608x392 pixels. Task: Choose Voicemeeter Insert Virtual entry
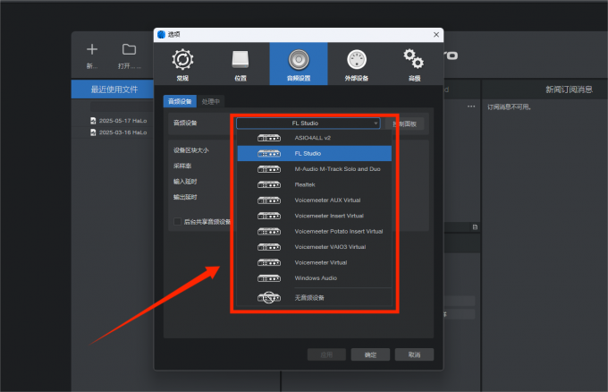click(x=314, y=216)
